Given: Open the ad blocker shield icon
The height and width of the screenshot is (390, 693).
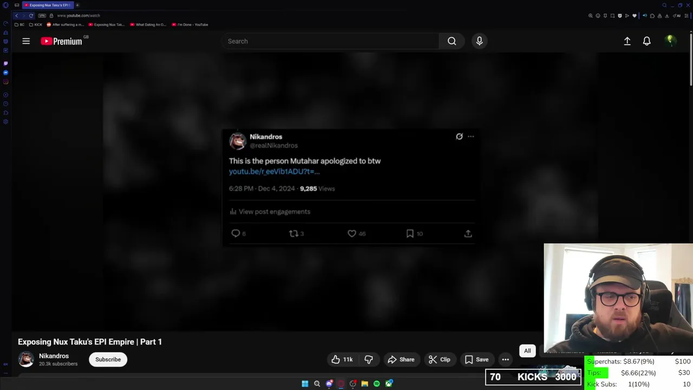Looking at the screenshot, I should 620,16.
